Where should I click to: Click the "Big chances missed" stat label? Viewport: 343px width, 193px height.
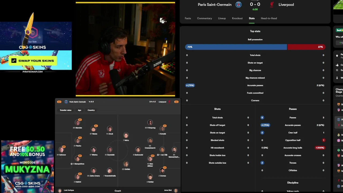255,78
